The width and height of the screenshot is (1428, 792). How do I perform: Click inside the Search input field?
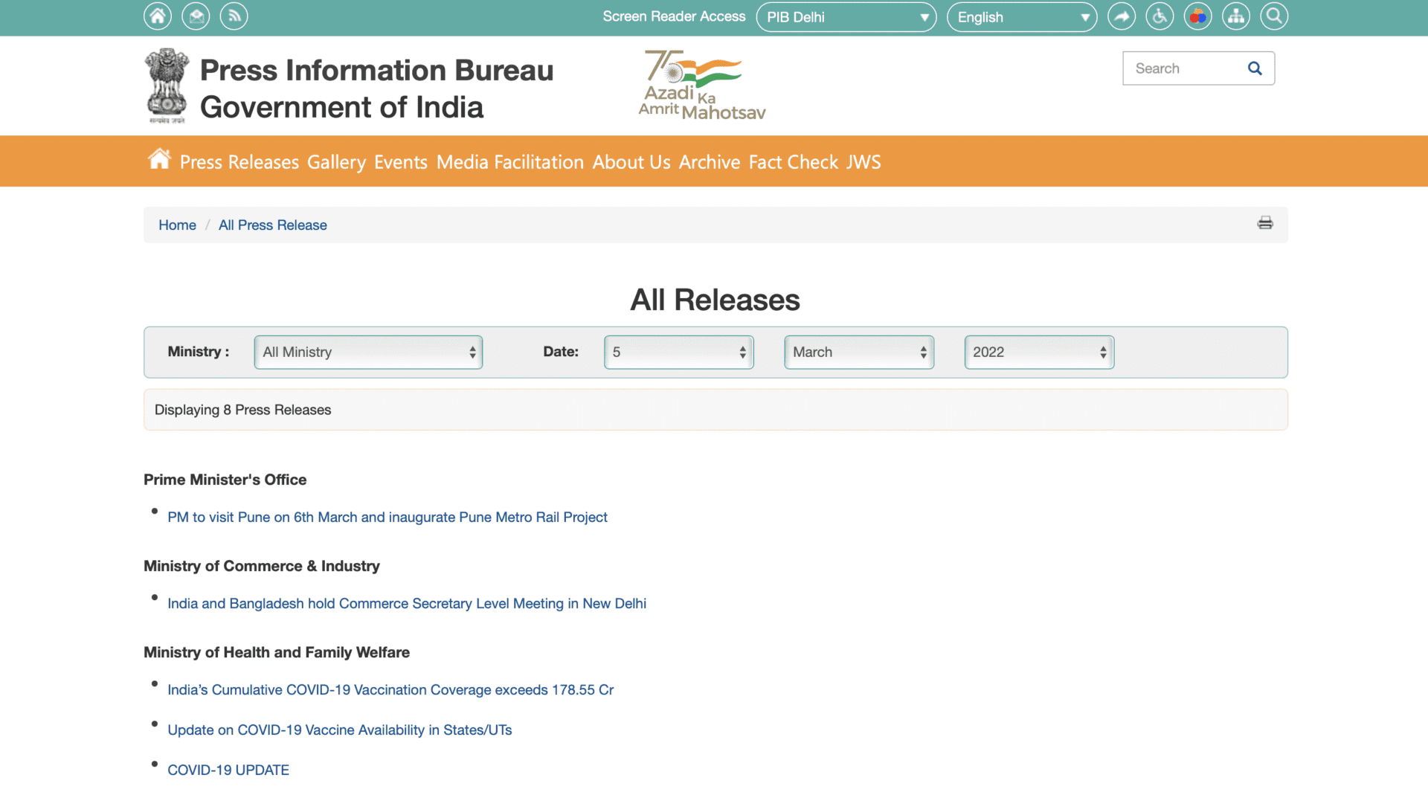[1183, 68]
